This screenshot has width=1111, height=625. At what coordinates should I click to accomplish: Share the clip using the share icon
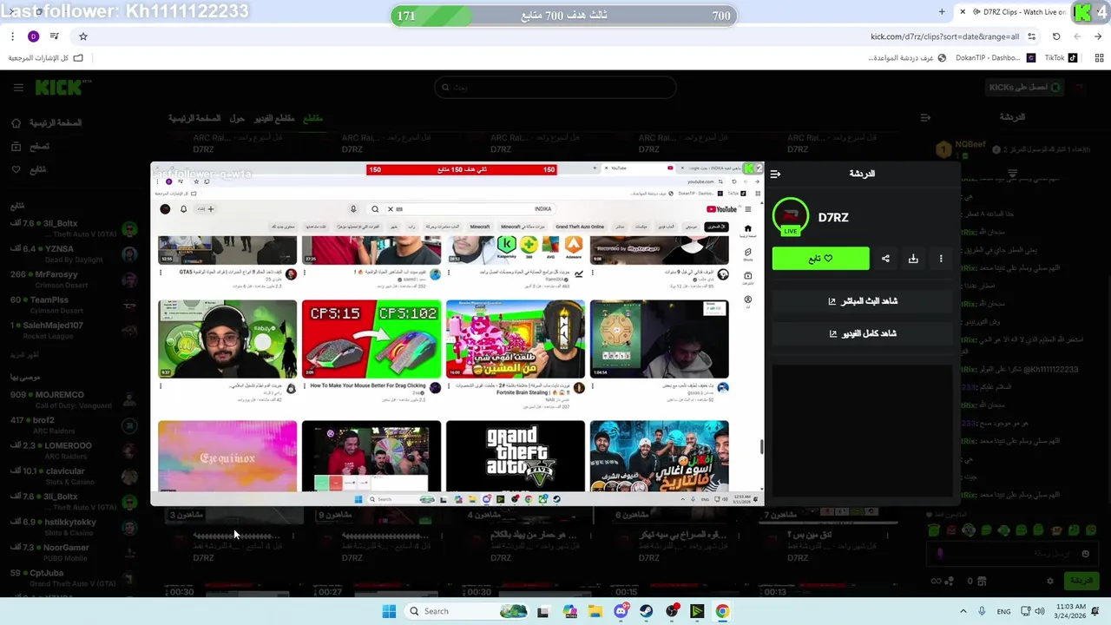[x=885, y=259]
